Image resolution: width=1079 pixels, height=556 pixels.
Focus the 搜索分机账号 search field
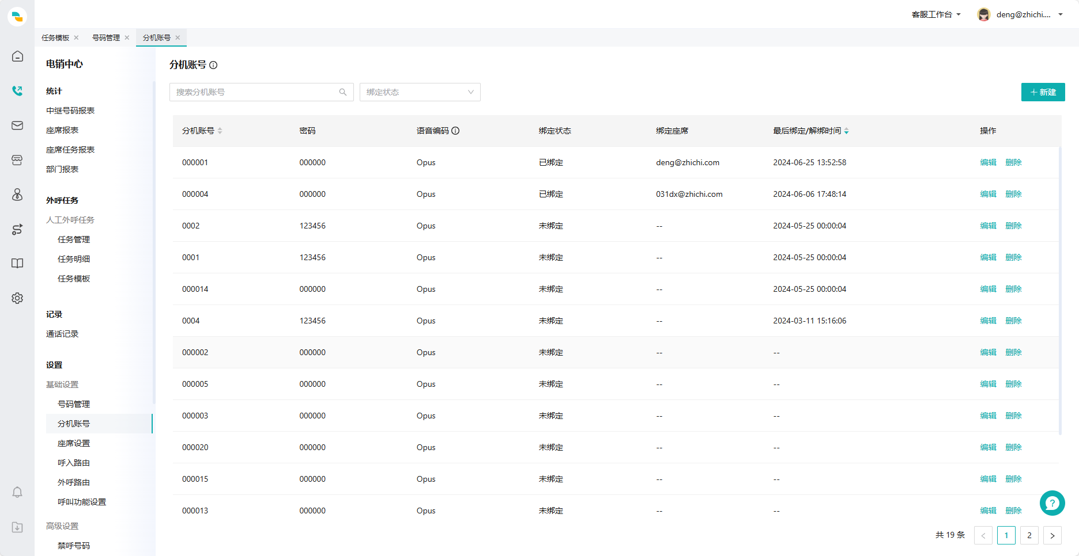tap(261, 92)
